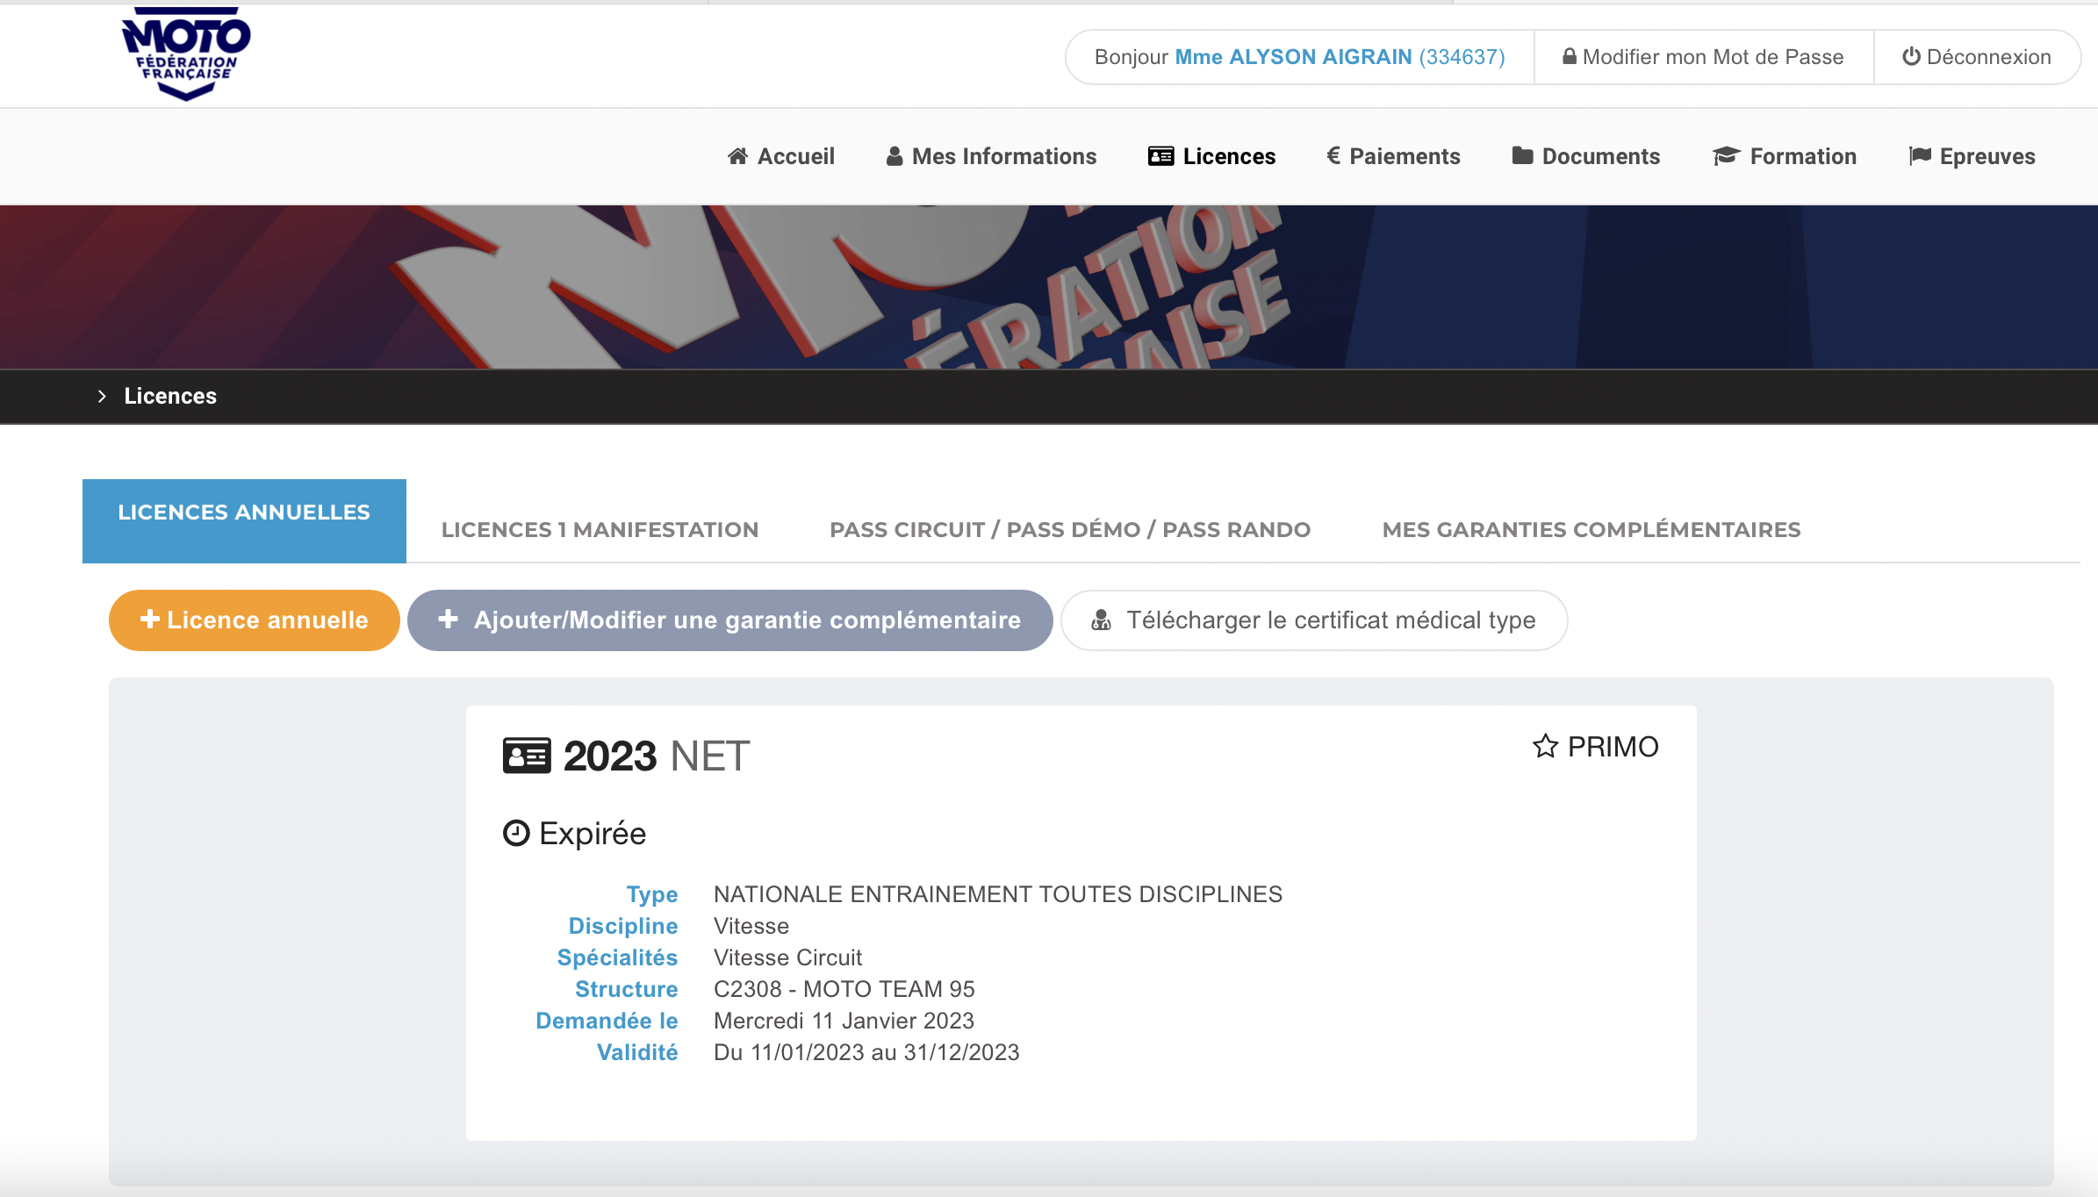
Task: Add a new Licence annuelle
Action: (254, 620)
